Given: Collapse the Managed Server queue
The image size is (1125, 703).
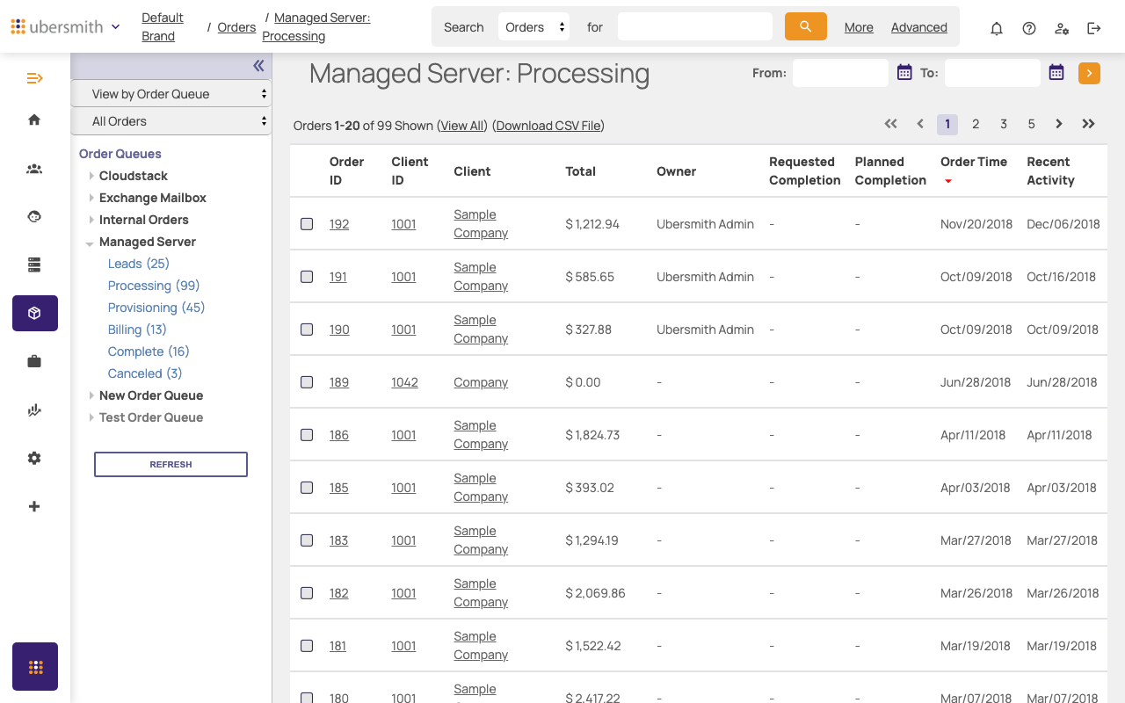Looking at the screenshot, I should click(x=91, y=243).
